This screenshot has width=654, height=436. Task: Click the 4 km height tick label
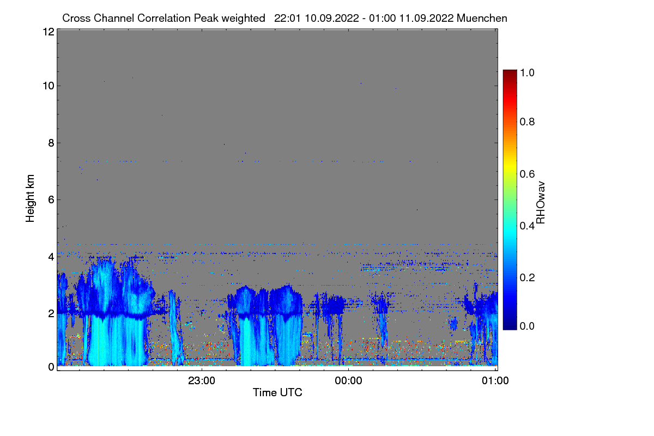[x=51, y=256]
